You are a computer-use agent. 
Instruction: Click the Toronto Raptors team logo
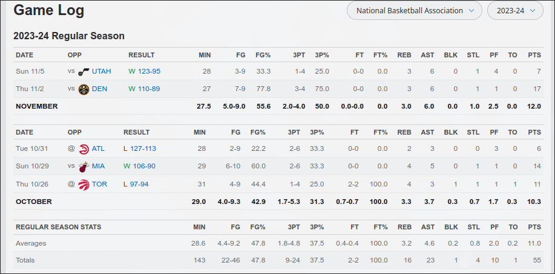(x=84, y=184)
